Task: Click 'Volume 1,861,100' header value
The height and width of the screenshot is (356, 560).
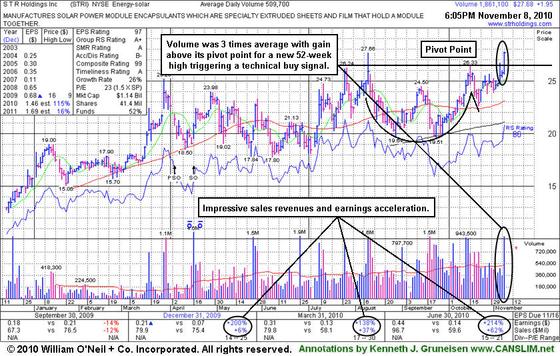Action: tap(481, 4)
